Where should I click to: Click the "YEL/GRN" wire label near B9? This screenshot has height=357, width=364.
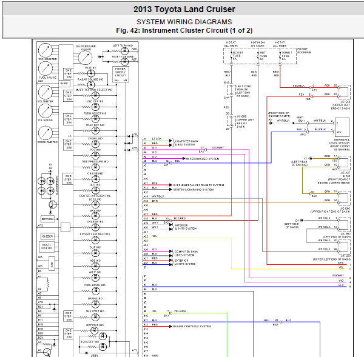click(180, 312)
